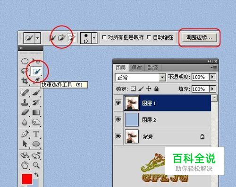This screenshot has height=187, width=236.
Task: Collapse the toolbox with double arrows
Action: [x=21, y=48]
